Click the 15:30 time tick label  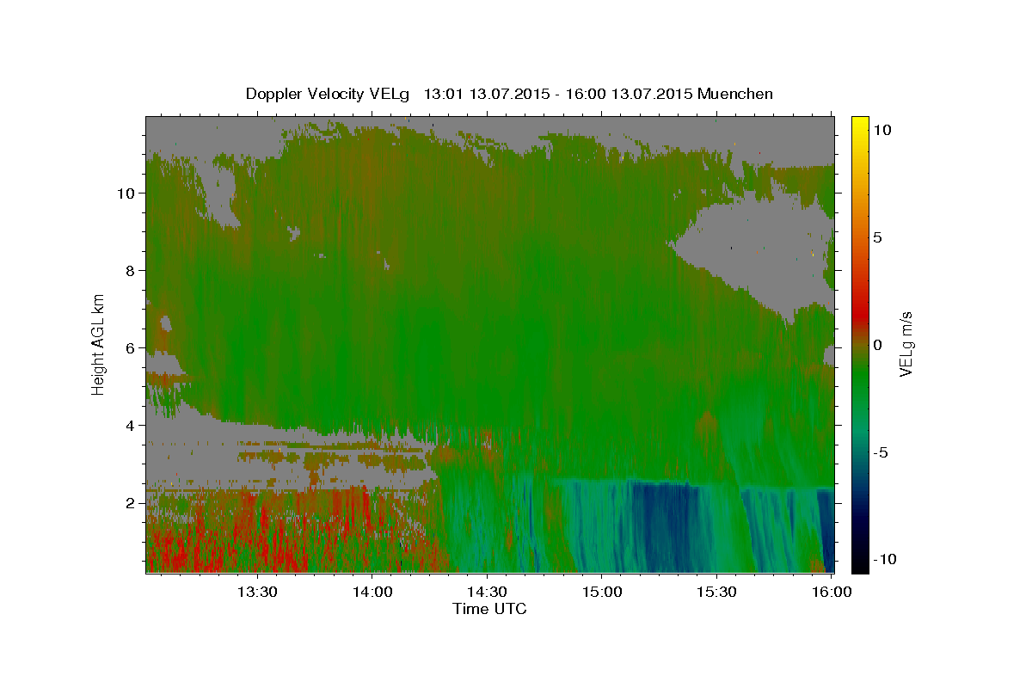point(716,592)
